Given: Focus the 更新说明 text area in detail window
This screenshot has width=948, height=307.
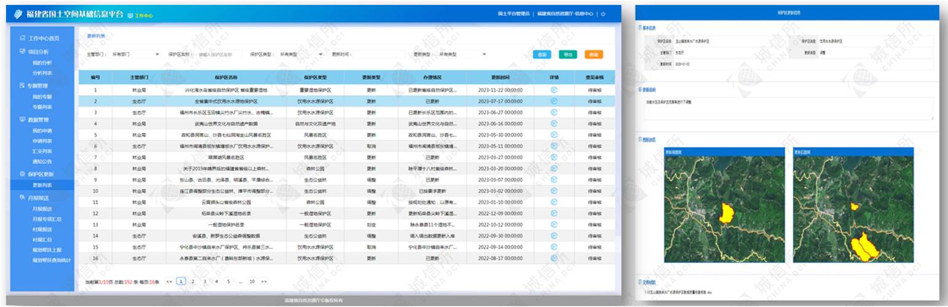Looking at the screenshot, I should pyautogui.click(x=788, y=107).
